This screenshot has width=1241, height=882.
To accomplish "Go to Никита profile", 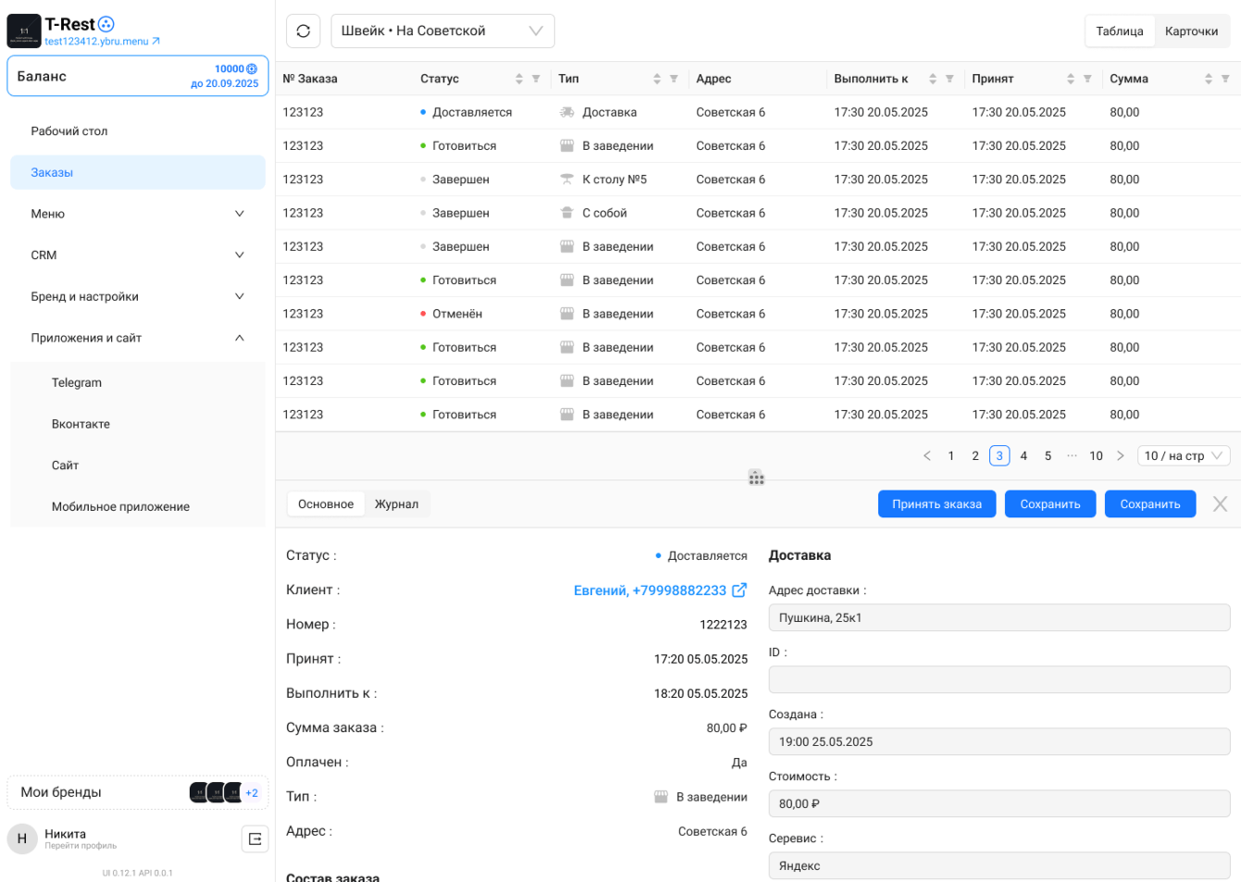I will [81, 839].
